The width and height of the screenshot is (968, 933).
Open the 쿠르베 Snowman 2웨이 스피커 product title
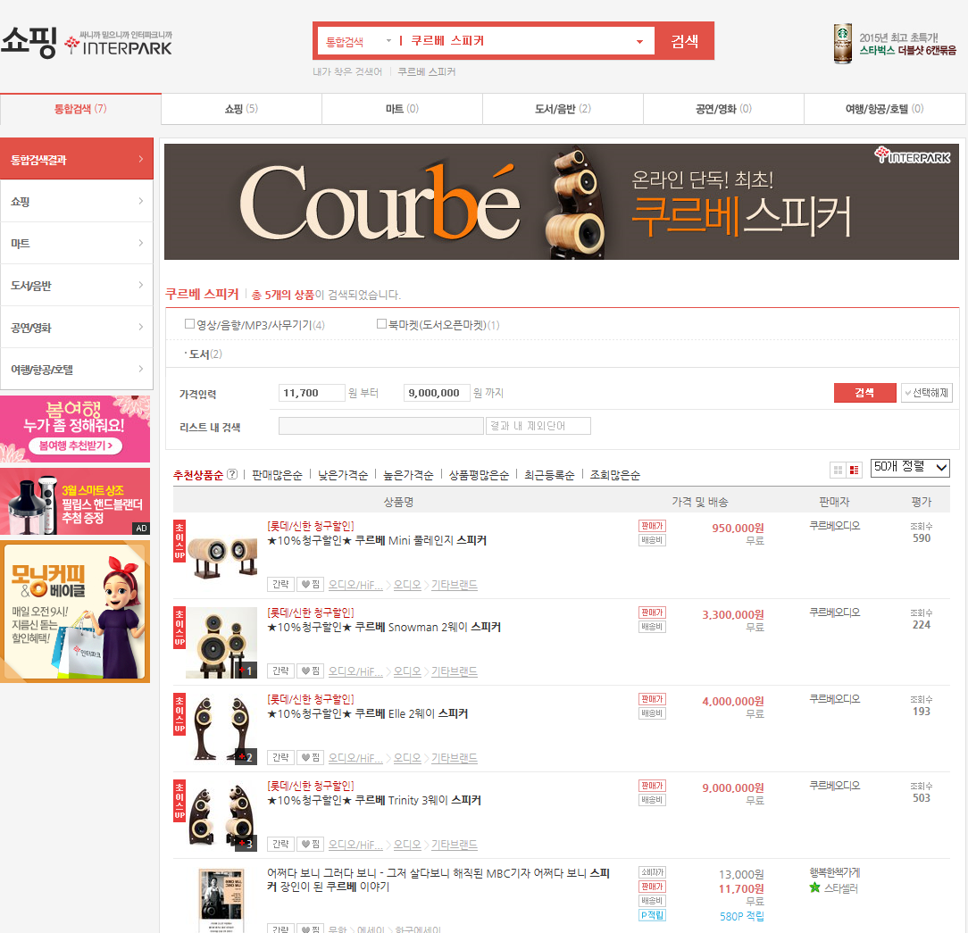(384, 627)
